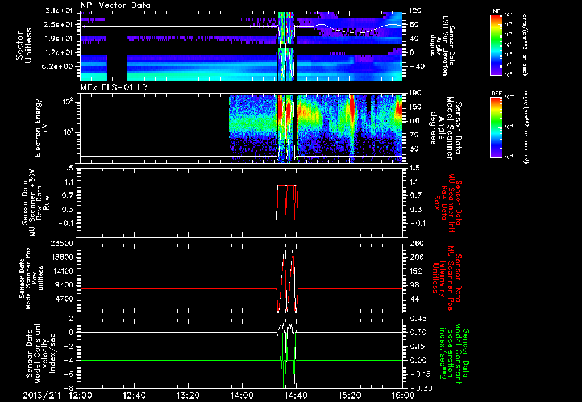This screenshot has height=402, width=582.
Task: Click the 23500 tick on scanner position axis
Action: pos(63,244)
